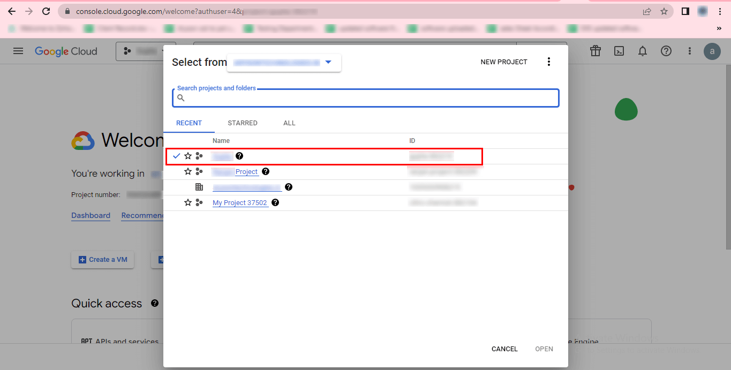Click help icon next to organization row

(289, 187)
